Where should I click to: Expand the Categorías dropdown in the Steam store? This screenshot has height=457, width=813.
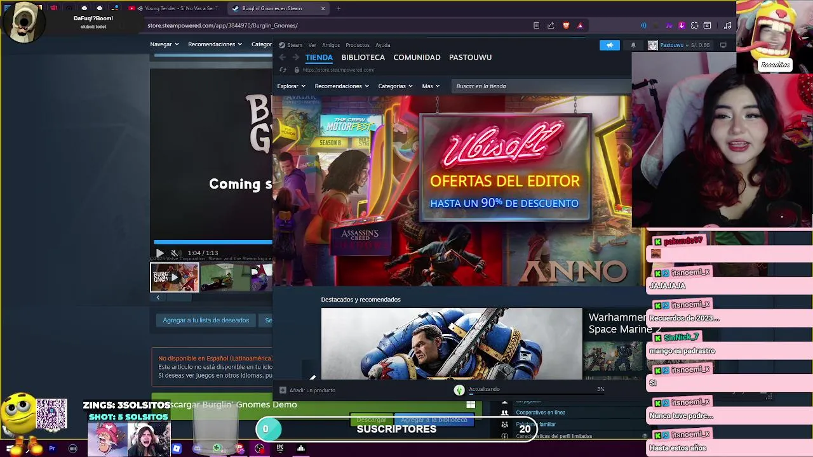[395, 86]
